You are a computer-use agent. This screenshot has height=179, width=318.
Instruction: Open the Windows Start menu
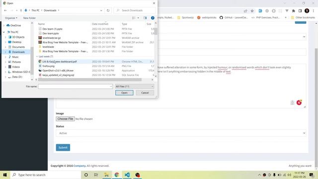pyautogui.click(x=5, y=175)
